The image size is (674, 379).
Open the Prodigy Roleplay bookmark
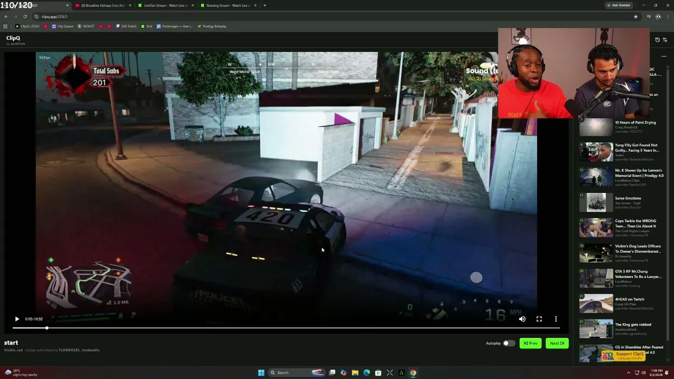(212, 26)
